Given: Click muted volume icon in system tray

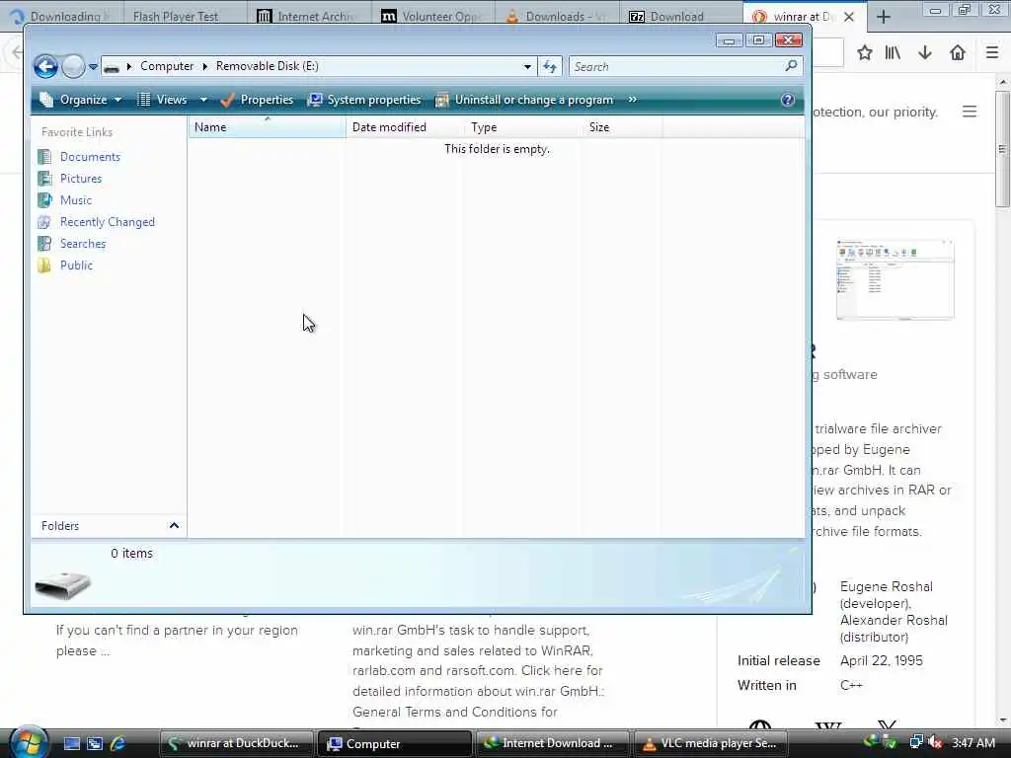Looking at the screenshot, I should coord(935,742).
